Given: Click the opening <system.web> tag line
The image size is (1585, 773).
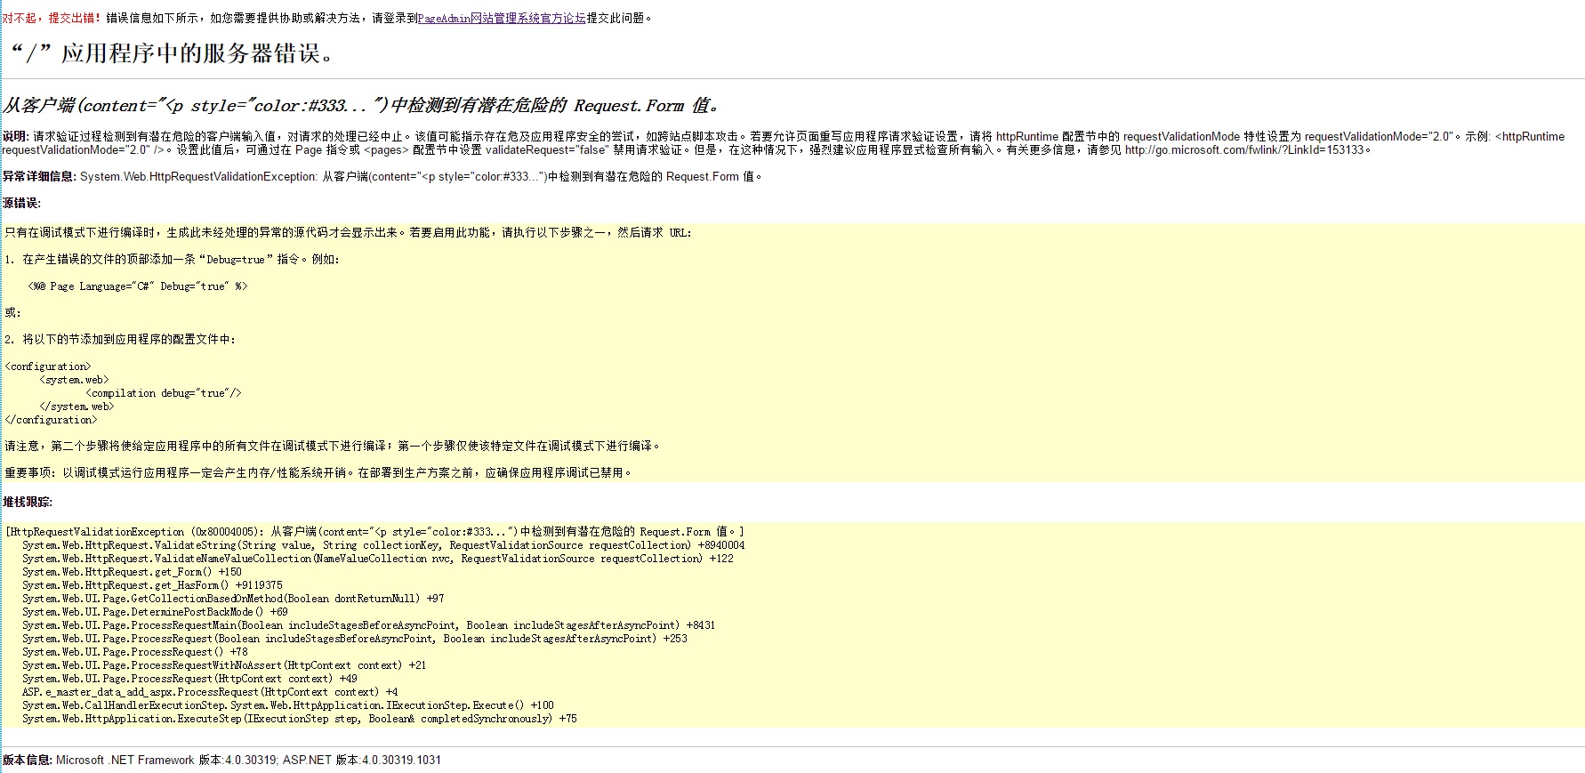Looking at the screenshot, I should click(x=74, y=380).
